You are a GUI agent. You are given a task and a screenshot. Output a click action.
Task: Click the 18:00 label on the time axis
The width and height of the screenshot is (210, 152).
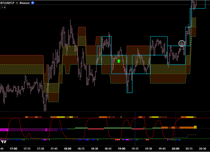coord(67,149)
